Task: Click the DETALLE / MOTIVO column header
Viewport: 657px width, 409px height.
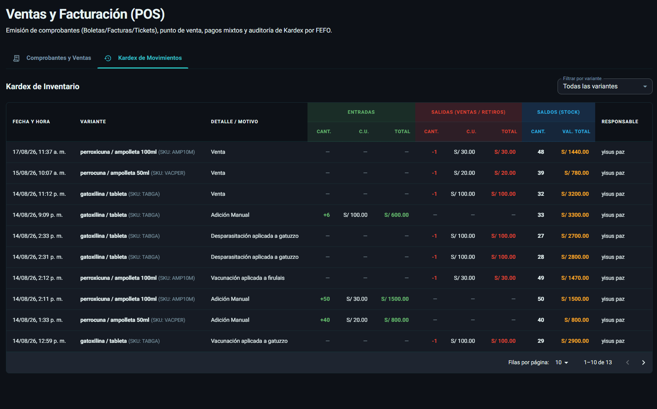Action: click(235, 122)
